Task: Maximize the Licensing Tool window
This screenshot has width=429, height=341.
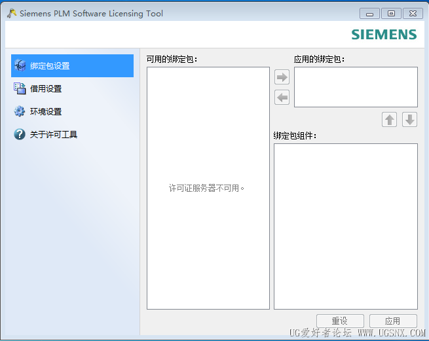Action: coord(391,13)
